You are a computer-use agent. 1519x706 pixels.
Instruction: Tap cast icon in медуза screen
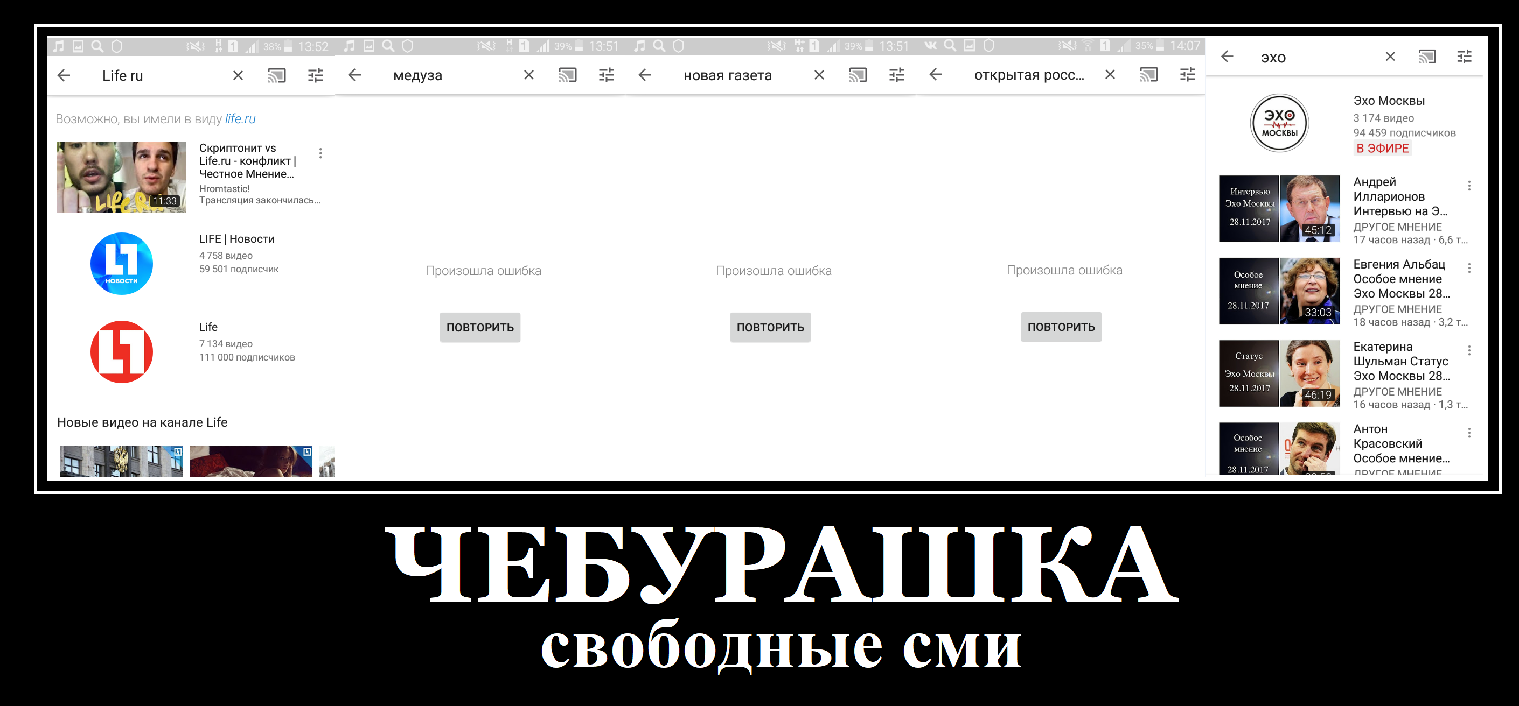pos(567,75)
